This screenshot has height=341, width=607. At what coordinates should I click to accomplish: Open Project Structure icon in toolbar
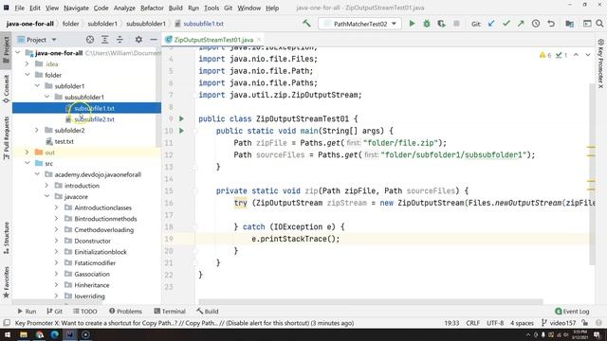click(569, 24)
